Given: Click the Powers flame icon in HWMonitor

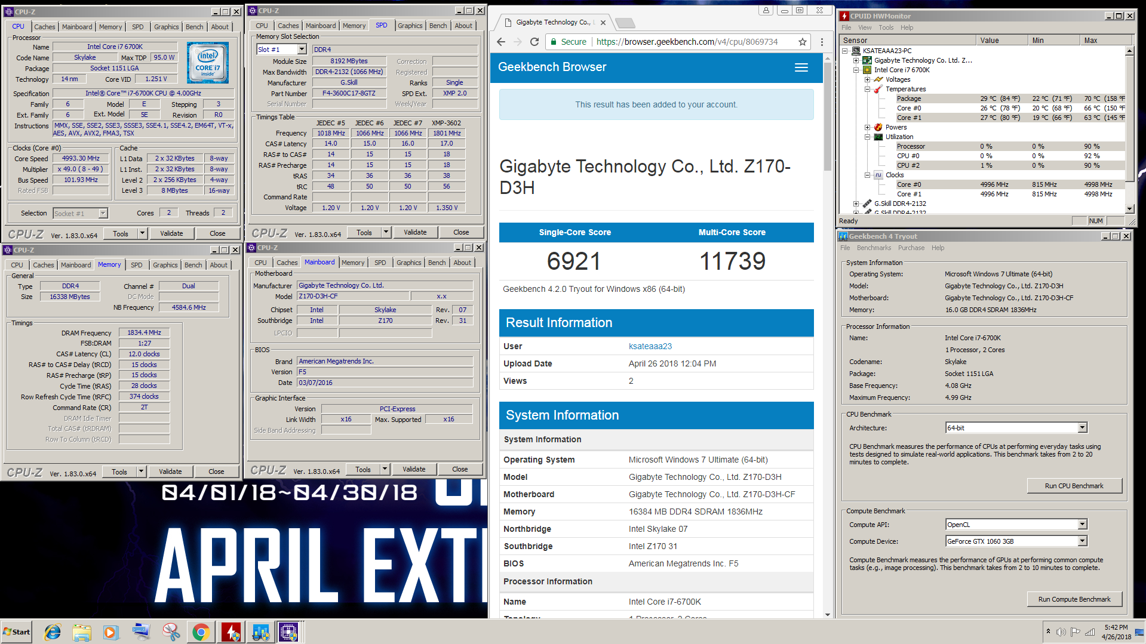Looking at the screenshot, I should (878, 127).
